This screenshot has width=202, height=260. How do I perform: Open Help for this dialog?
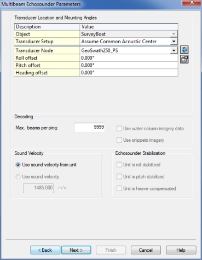click(181, 250)
